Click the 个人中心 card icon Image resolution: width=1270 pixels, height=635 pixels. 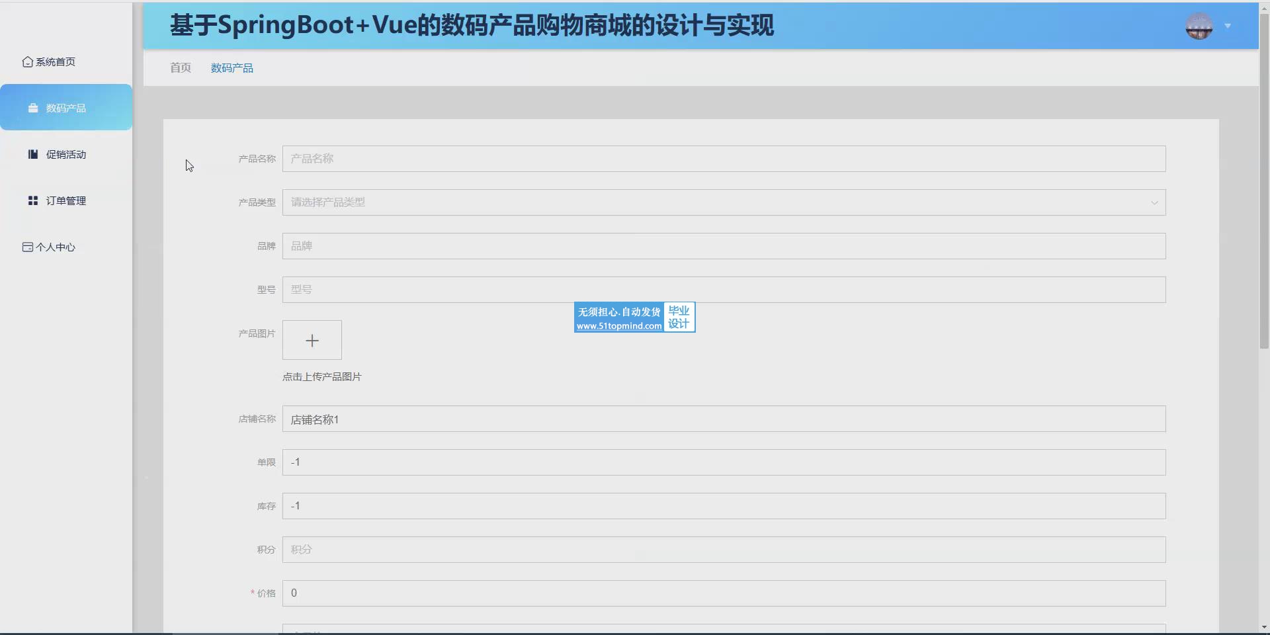coord(27,247)
